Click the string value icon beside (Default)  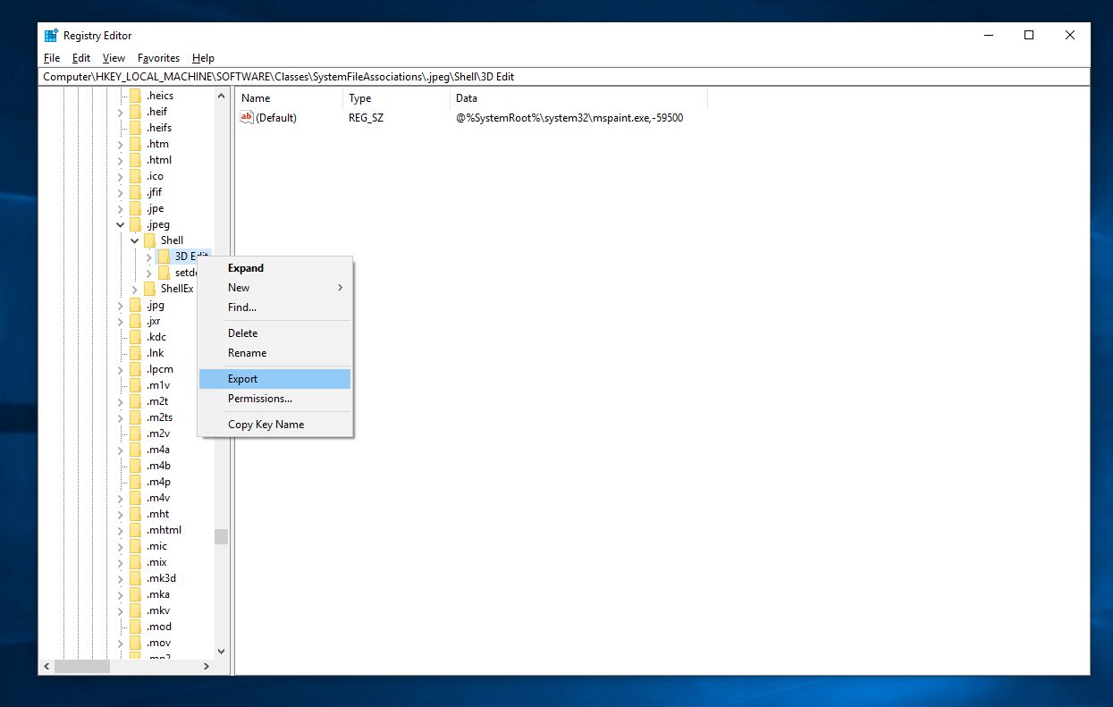click(247, 117)
